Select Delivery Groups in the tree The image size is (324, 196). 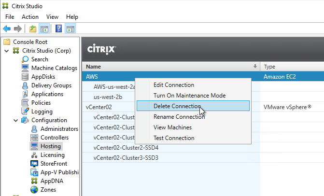coord(52,85)
